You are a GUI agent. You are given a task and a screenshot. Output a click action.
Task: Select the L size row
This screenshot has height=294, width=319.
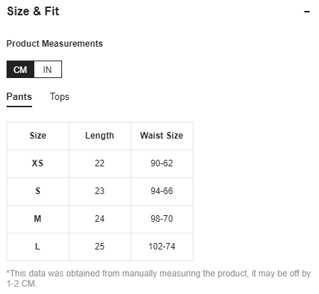coord(100,247)
